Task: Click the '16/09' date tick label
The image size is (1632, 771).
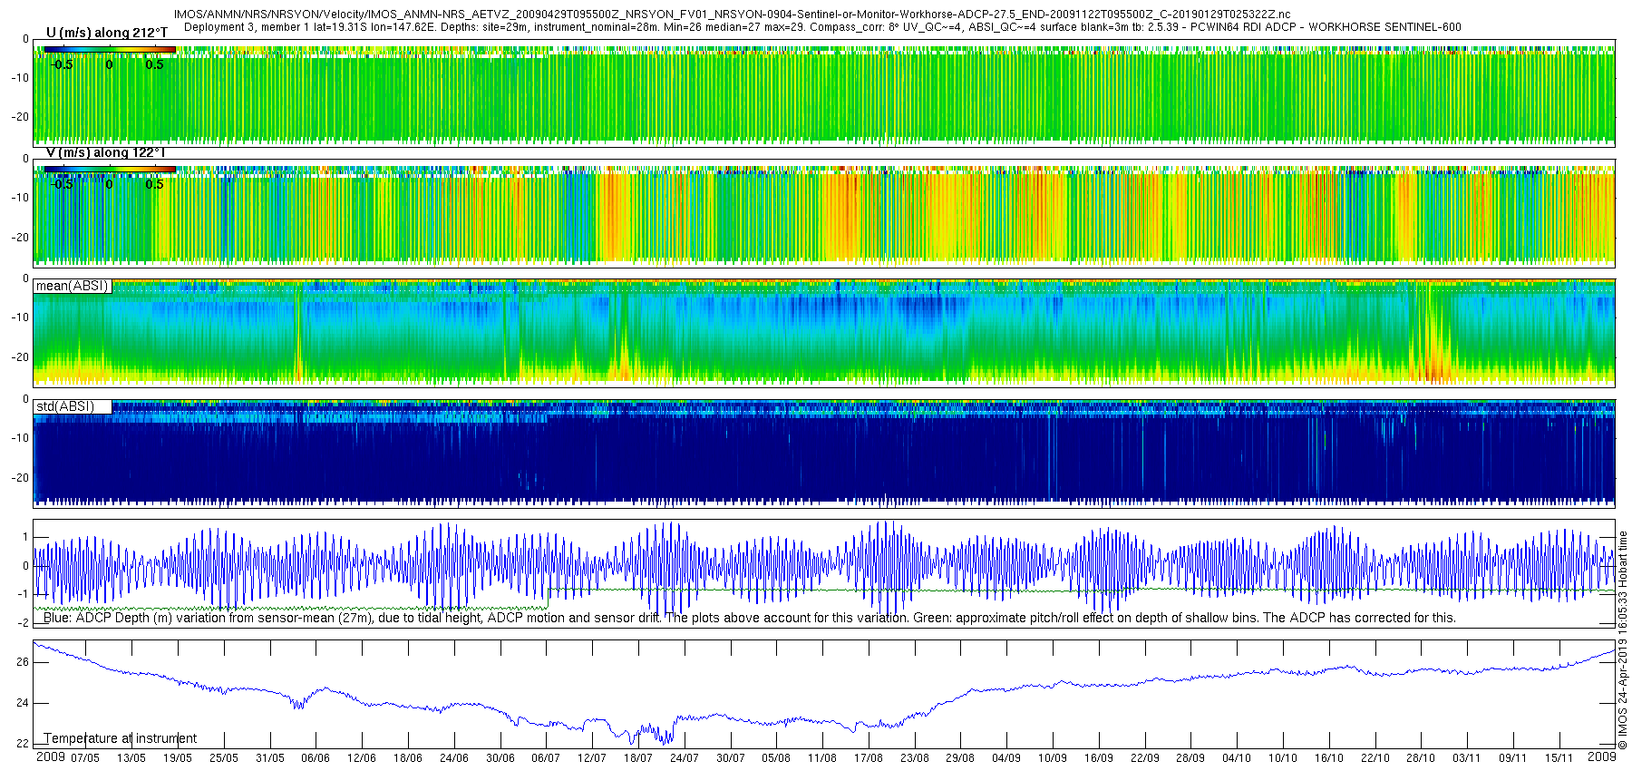Action: [1099, 758]
